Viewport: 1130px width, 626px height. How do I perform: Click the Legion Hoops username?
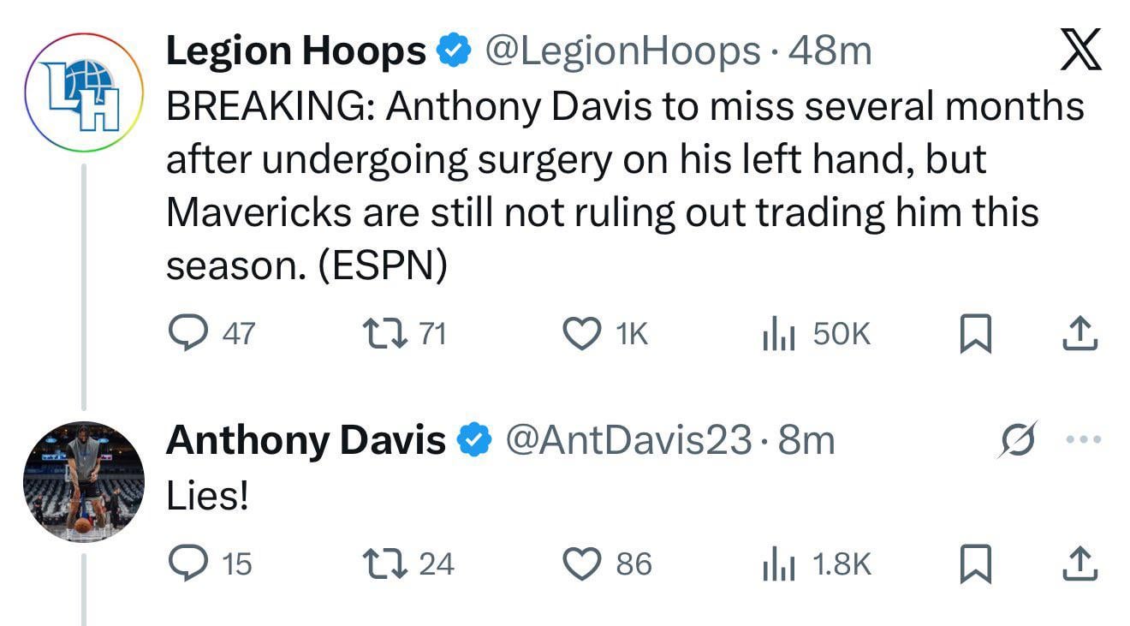click(x=295, y=50)
